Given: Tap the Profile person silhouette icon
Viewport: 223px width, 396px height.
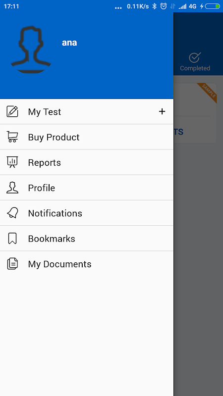Looking at the screenshot, I should click(12, 188).
